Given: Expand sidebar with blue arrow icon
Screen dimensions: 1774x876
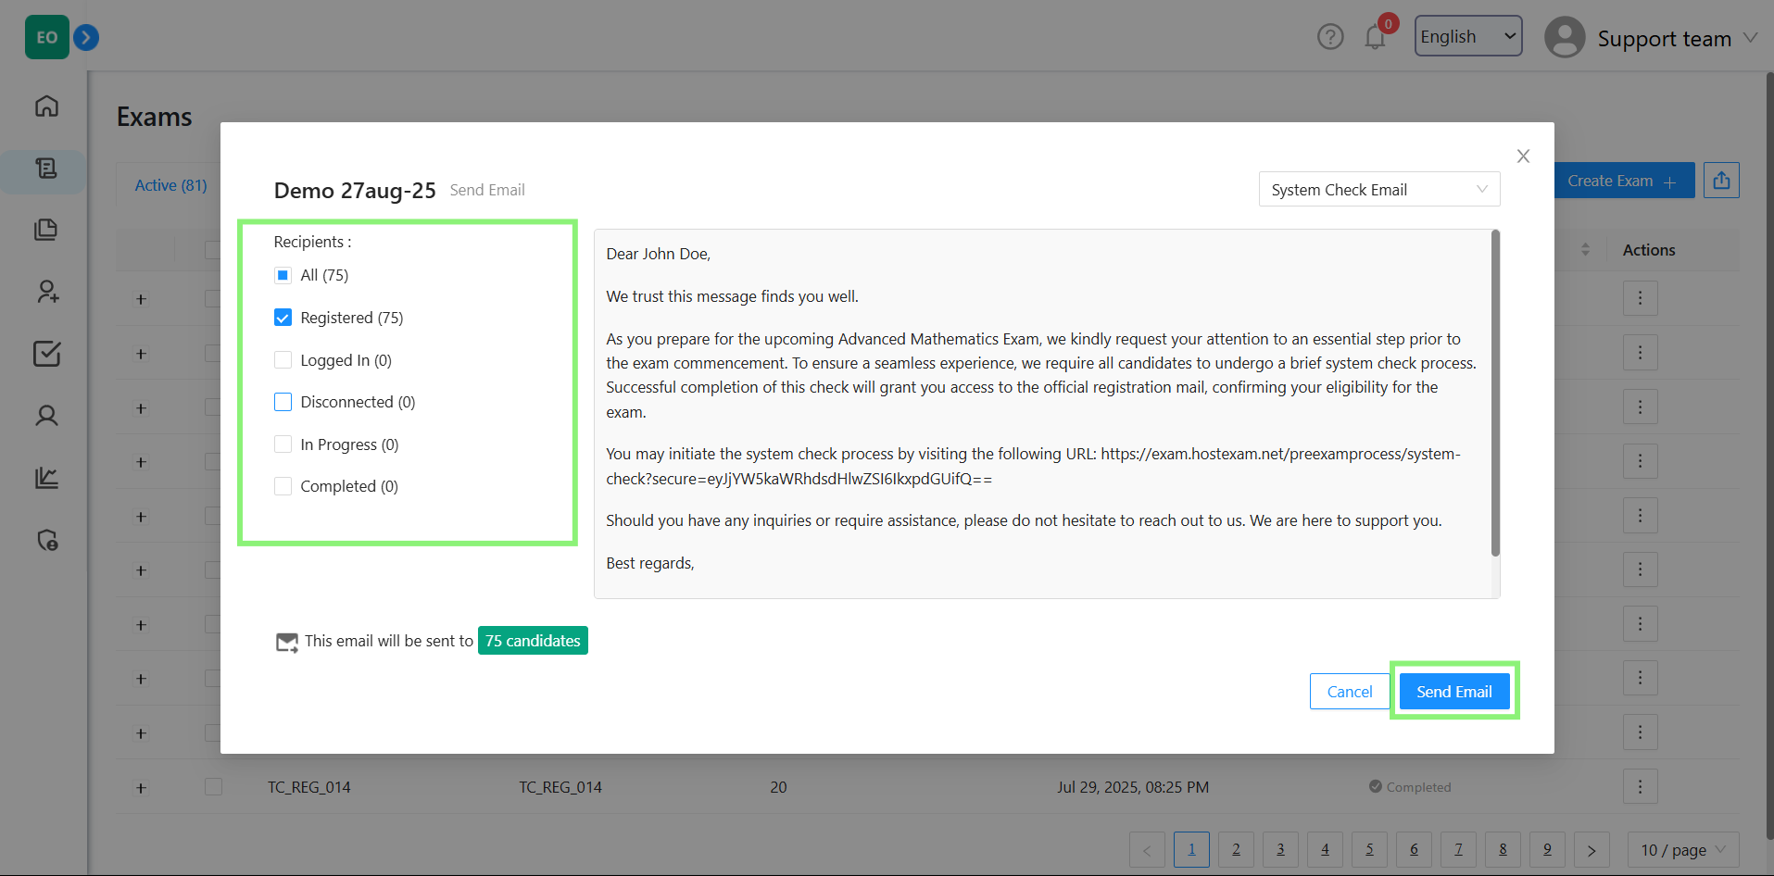Looking at the screenshot, I should [x=86, y=38].
